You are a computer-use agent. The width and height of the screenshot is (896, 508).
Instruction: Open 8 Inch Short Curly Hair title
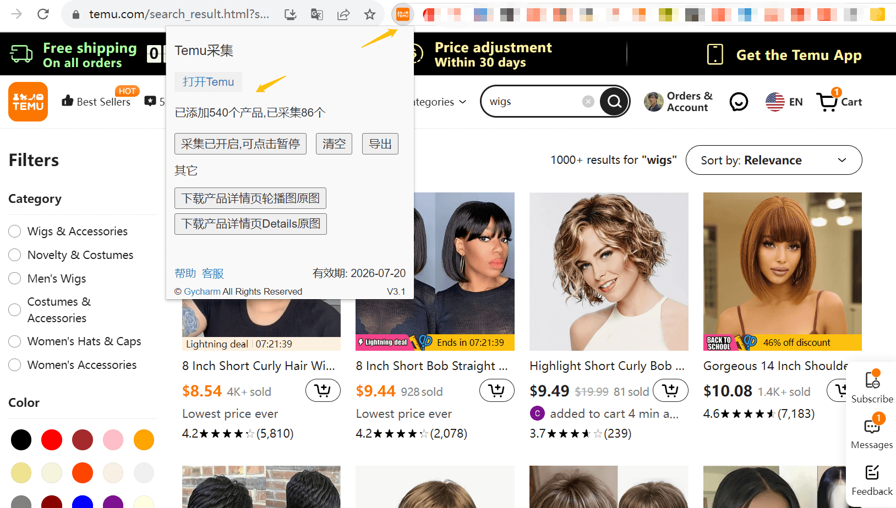(259, 366)
